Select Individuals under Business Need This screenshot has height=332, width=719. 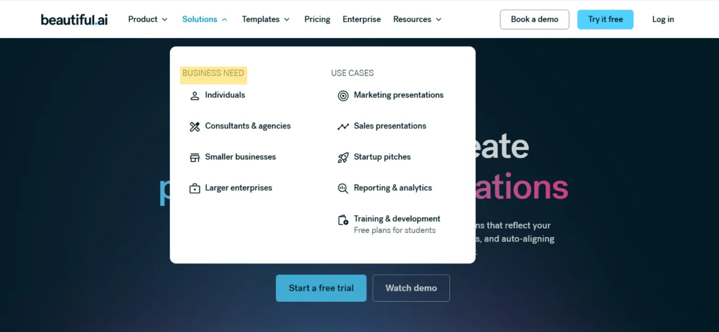click(225, 95)
